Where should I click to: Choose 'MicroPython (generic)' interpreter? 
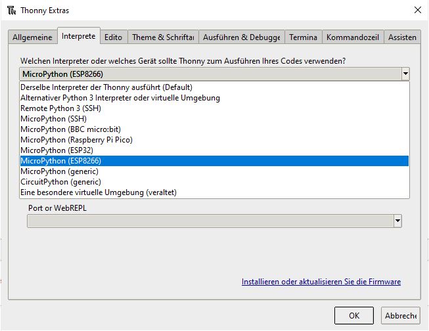[x=214, y=171]
